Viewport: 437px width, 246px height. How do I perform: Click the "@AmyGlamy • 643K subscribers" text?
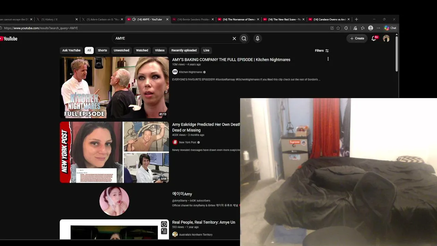point(191,201)
